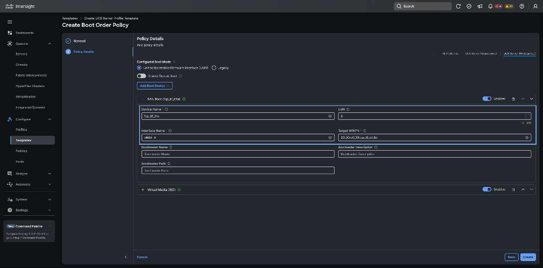Open the Add Boot Device dropdown
Image resolution: width=543 pixels, height=268 pixels.
tap(155, 86)
